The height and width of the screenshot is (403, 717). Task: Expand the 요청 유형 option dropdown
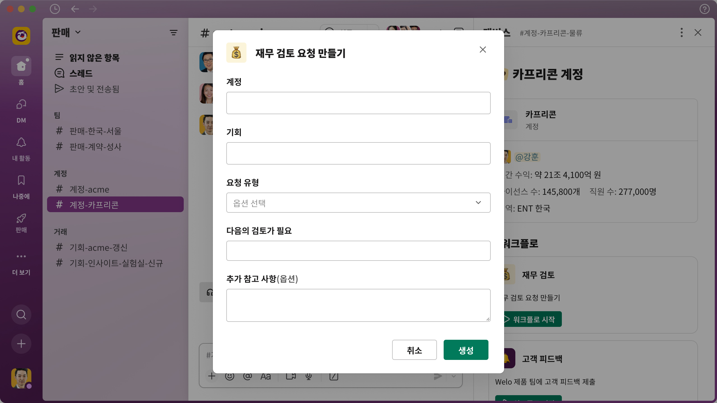click(x=358, y=203)
